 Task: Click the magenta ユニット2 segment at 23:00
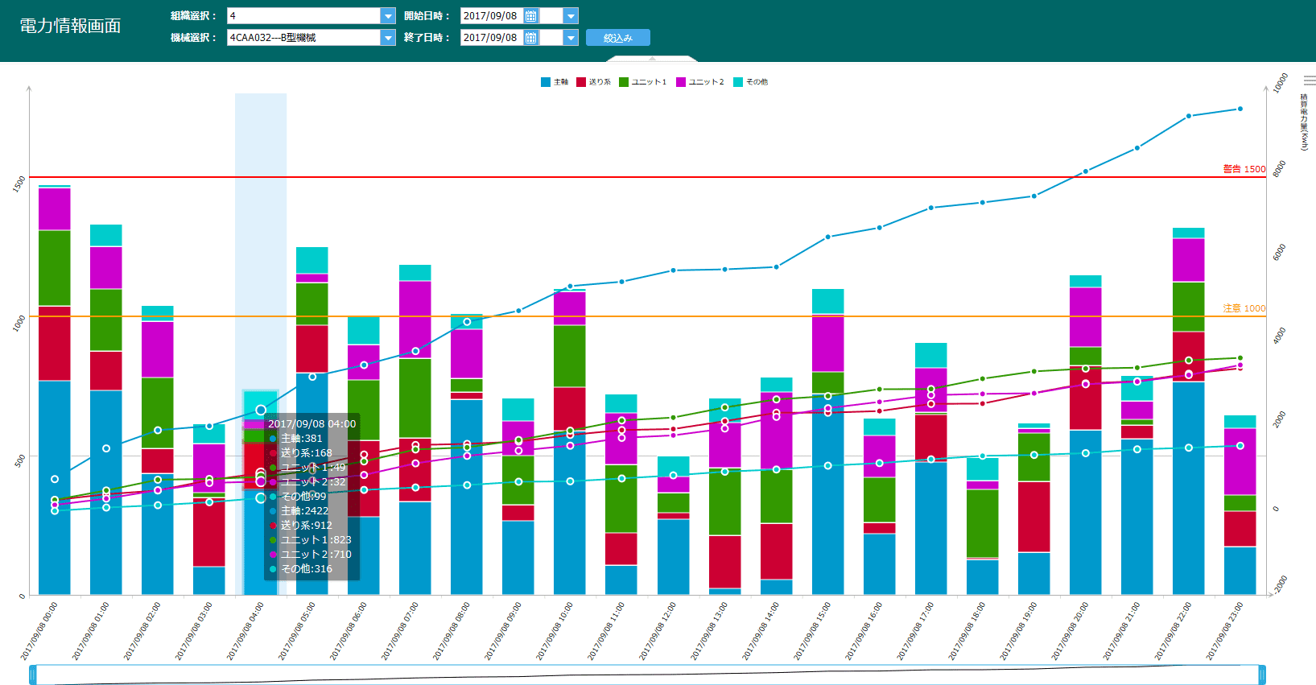[1240, 462]
